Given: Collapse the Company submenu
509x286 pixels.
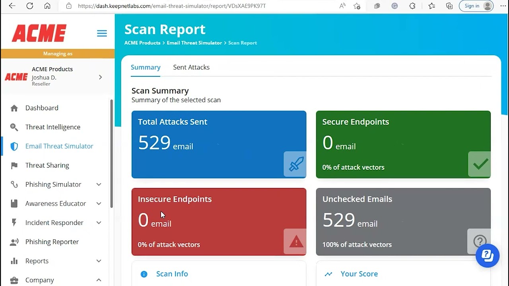Looking at the screenshot, I should pyautogui.click(x=99, y=280).
